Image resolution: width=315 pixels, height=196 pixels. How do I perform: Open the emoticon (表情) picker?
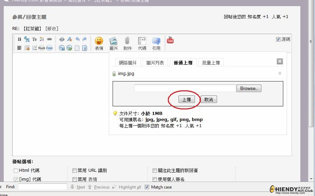click(99, 43)
